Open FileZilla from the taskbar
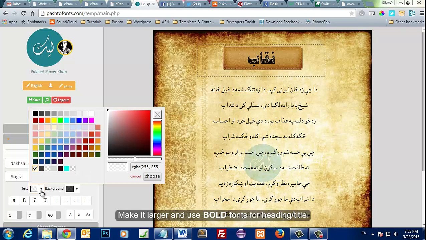Viewport: 426px width, 240px height. click(221, 234)
